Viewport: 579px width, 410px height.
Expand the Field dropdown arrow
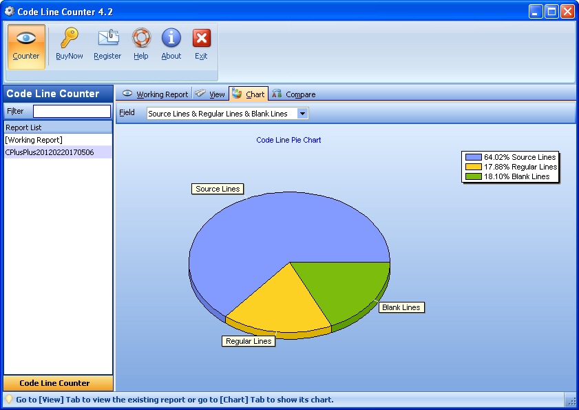click(x=303, y=114)
